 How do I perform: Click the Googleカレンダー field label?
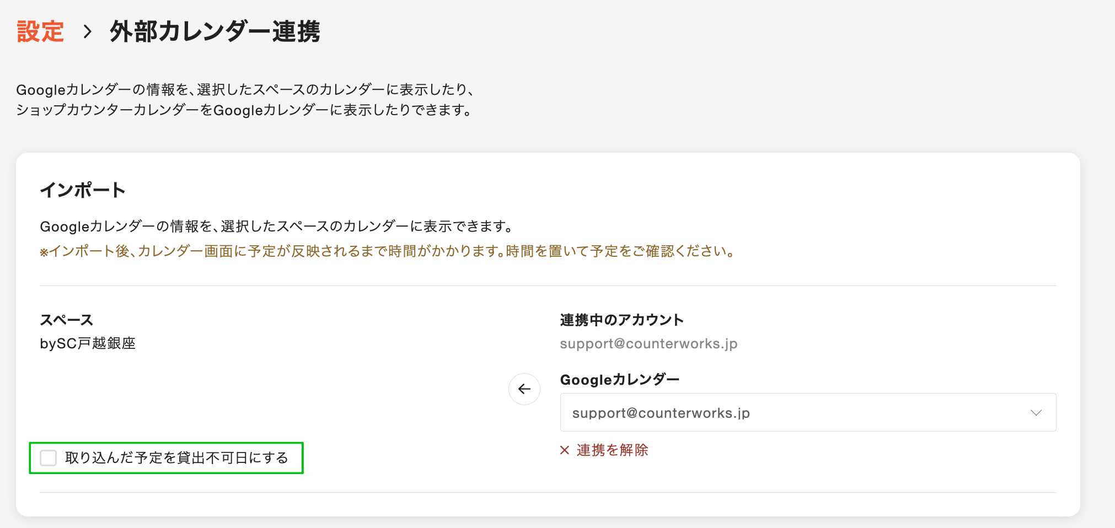(x=619, y=380)
